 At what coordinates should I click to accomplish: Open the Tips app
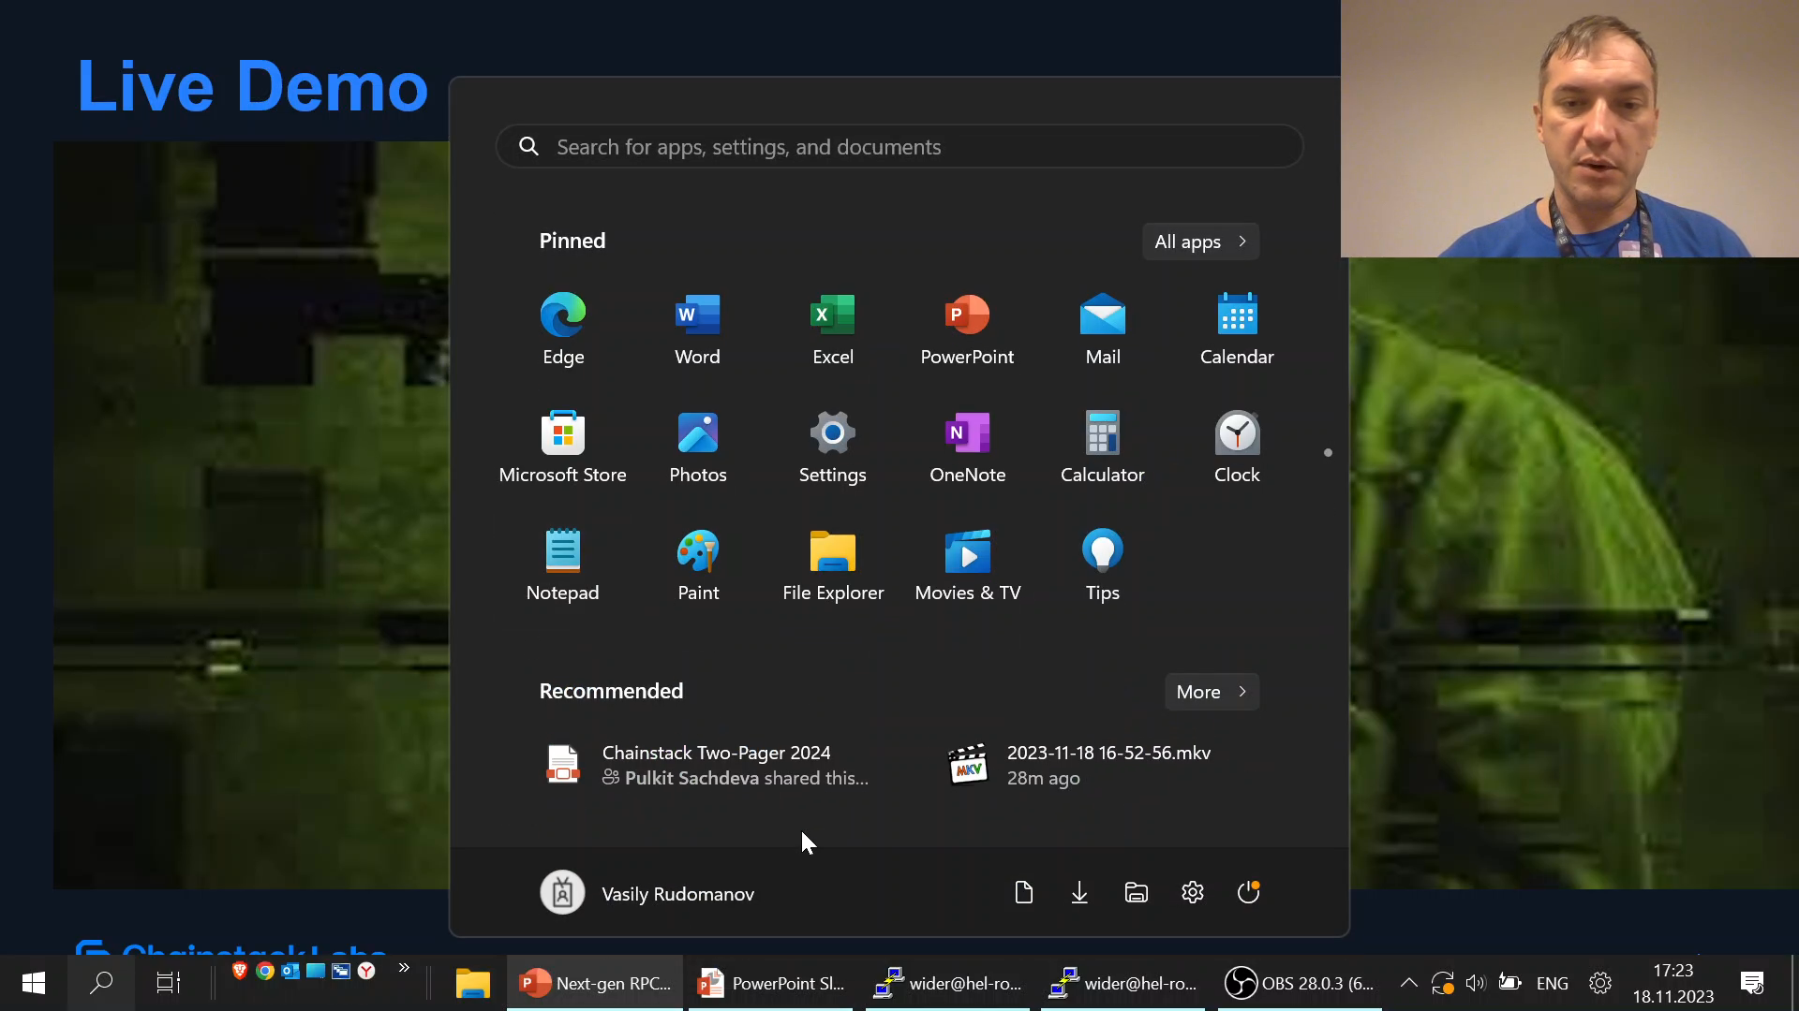[1103, 565]
